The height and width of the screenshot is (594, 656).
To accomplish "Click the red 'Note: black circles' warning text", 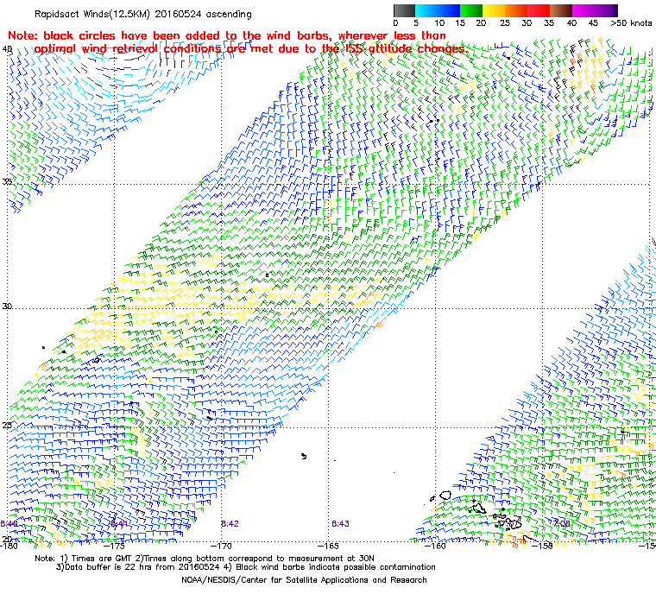I will (238, 42).
